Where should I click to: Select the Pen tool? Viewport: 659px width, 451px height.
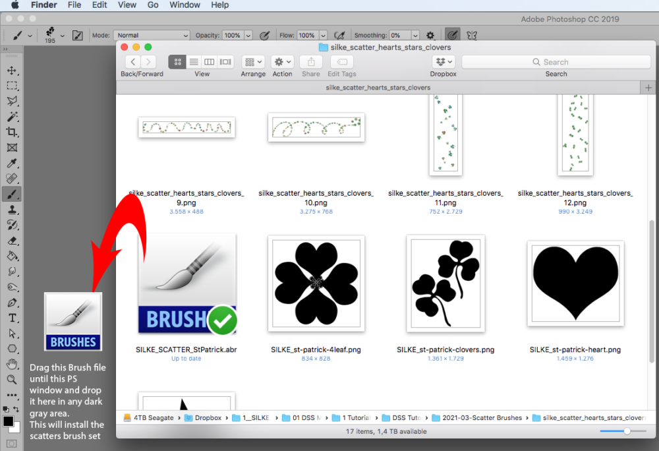(12, 303)
